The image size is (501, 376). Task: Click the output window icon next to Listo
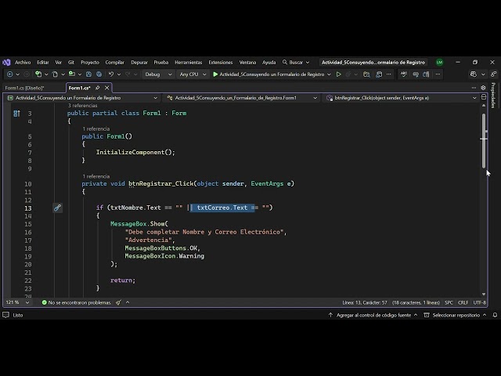pyautogui.click(x=5, y=315)
